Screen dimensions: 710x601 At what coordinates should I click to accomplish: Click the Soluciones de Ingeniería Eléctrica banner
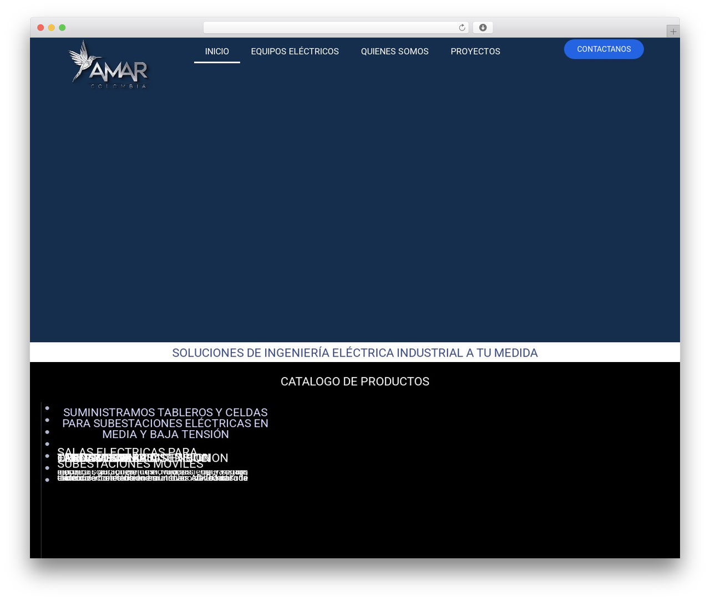pos(355,353)
